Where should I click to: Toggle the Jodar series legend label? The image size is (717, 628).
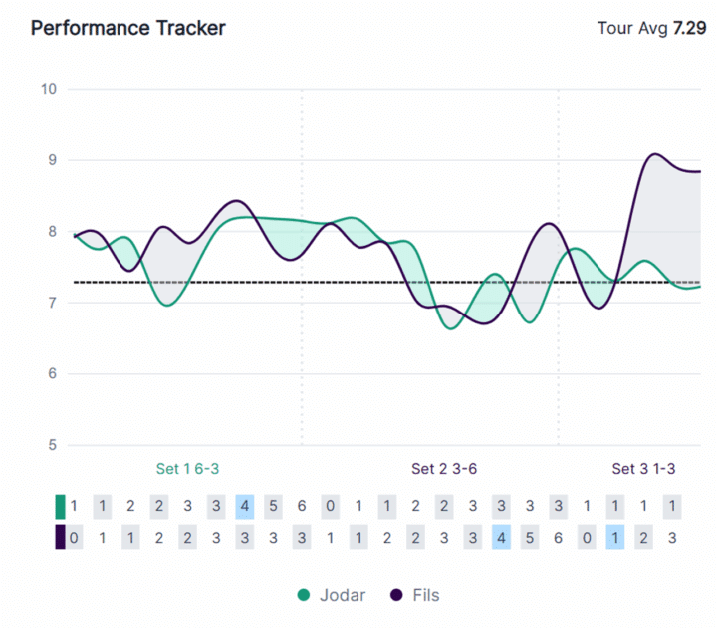point(344,595)
